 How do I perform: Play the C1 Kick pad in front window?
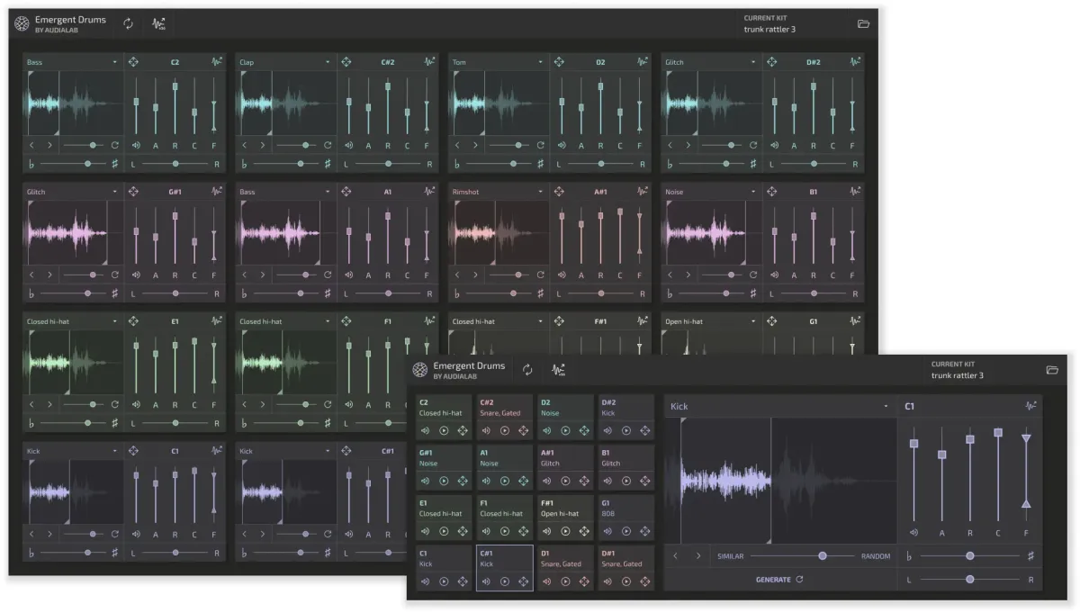click(444, 581)
